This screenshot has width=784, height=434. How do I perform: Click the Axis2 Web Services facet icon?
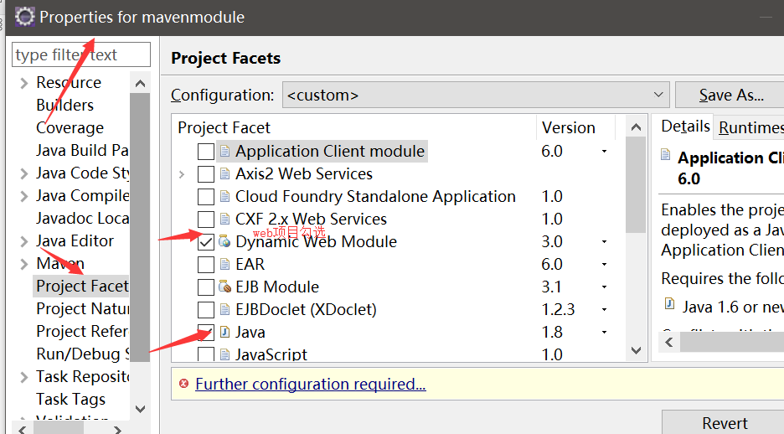pos(224,174)
